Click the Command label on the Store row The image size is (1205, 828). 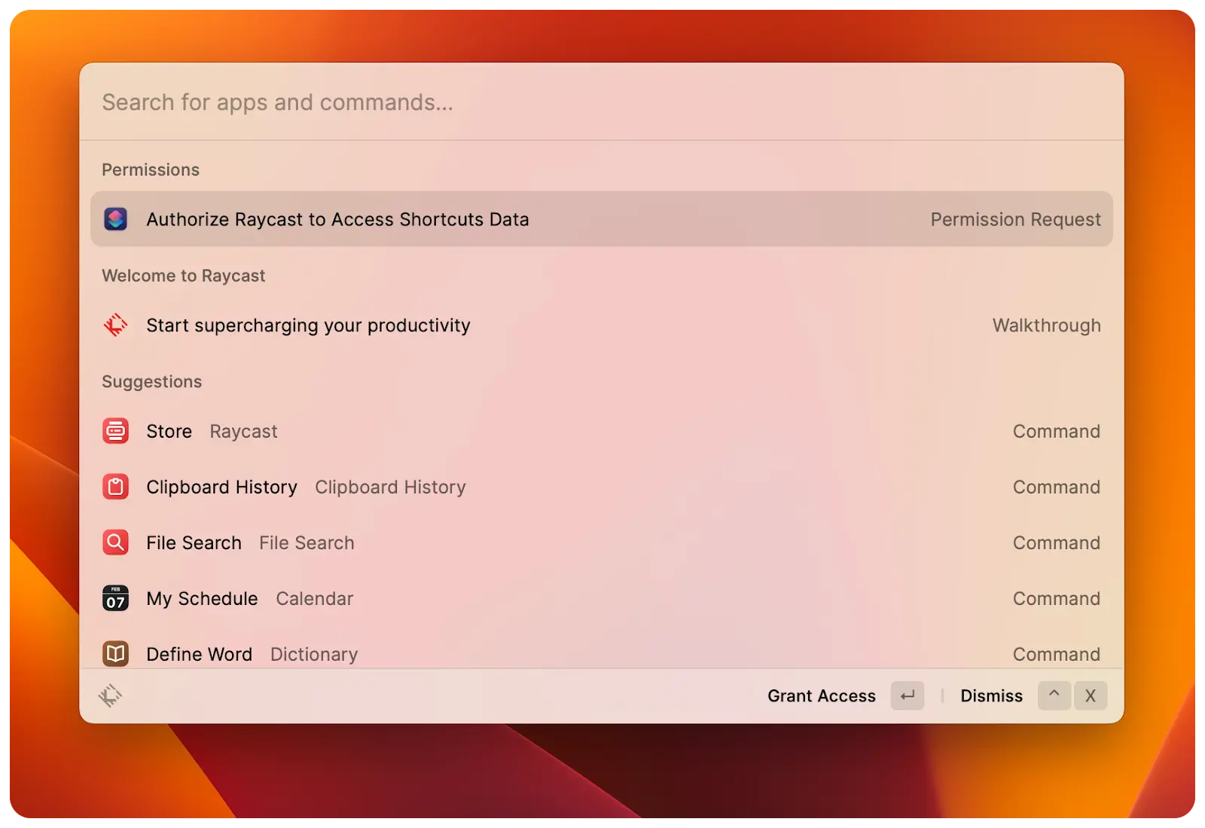coord(1057,432)
